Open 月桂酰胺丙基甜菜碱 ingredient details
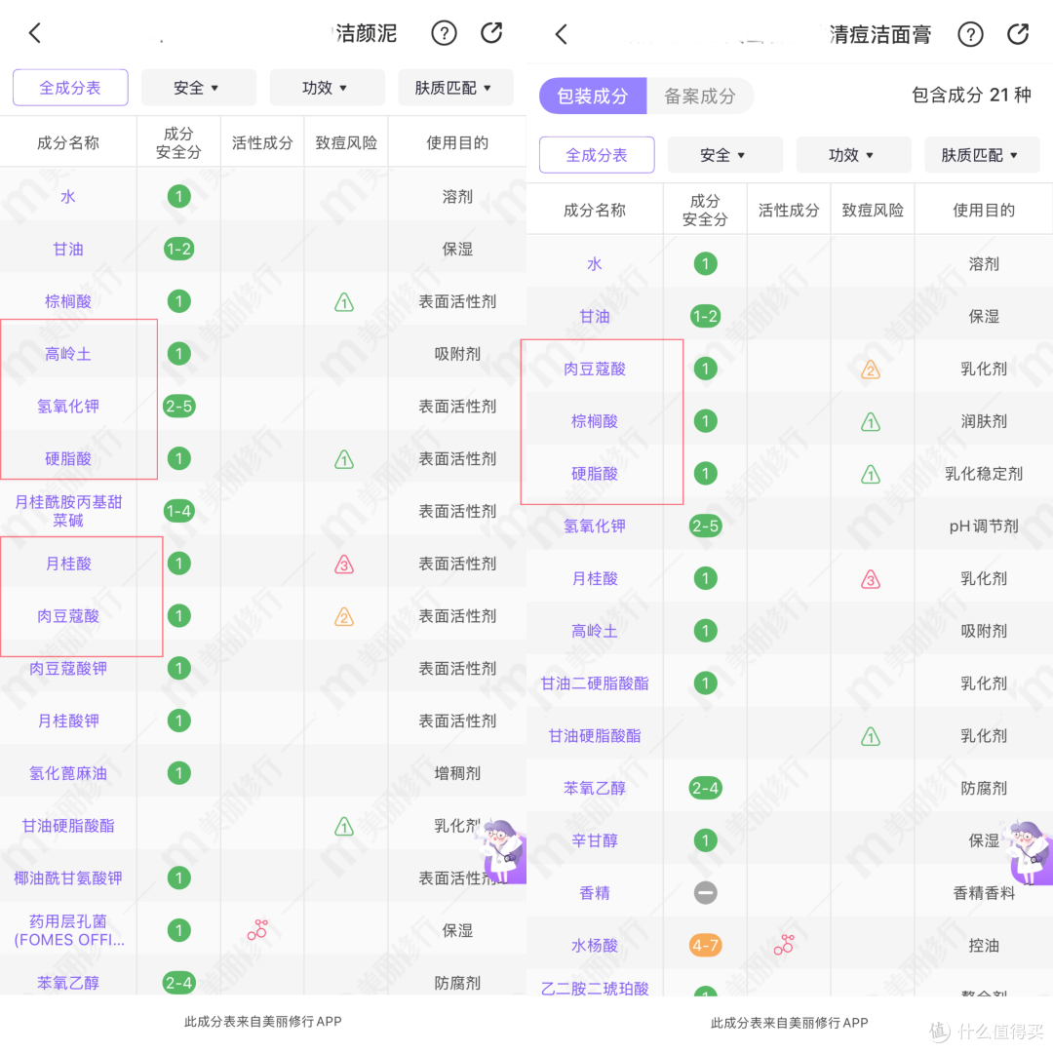This screenshot has width=1053, height=1053. 68,511
